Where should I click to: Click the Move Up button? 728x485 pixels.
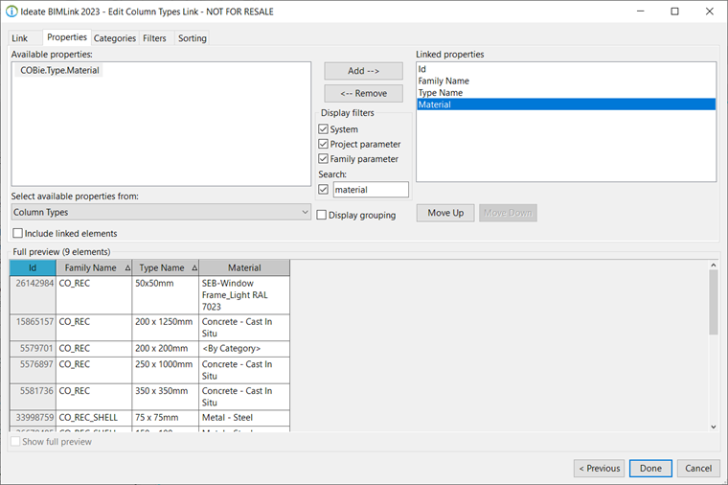445,213
